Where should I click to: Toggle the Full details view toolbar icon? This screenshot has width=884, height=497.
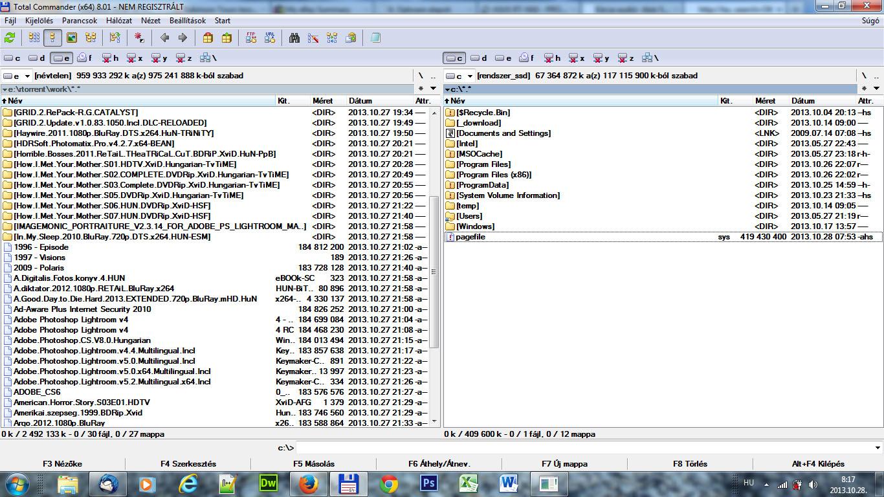(53, 38)
